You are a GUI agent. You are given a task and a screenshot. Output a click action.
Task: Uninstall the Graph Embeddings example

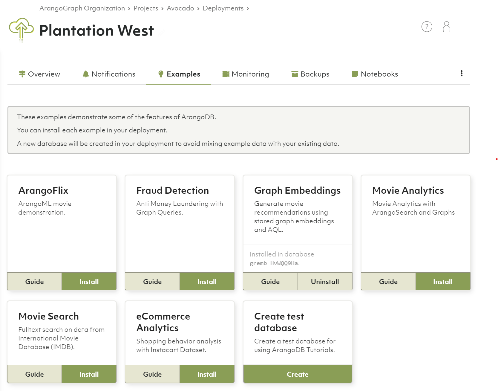tap(325, 281)
